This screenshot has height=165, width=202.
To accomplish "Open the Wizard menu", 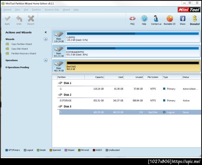I will pos(66,10).
